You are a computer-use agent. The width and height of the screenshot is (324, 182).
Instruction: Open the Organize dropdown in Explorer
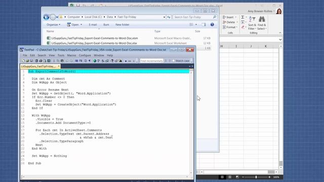click(x=53, y=25)
